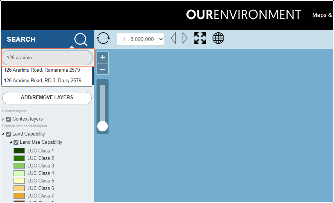Toggle the Land Use Capability checkbox
The image size is (334, 203).
coord(16,143)
